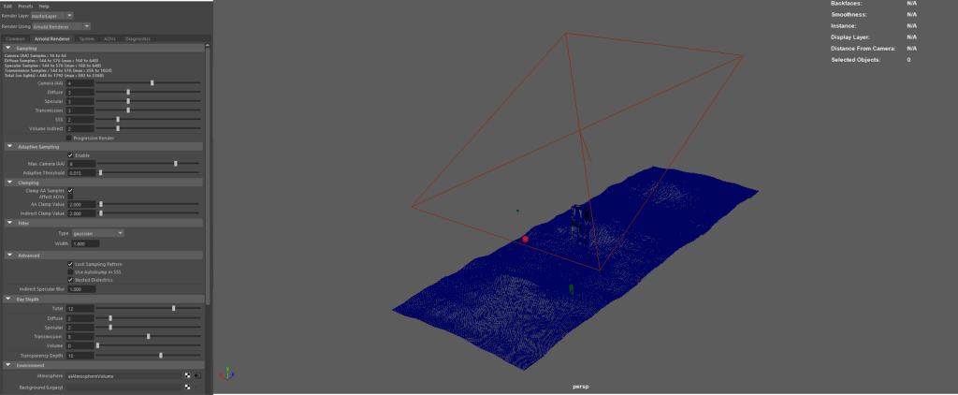Switch to the AOVs tab

110,38
